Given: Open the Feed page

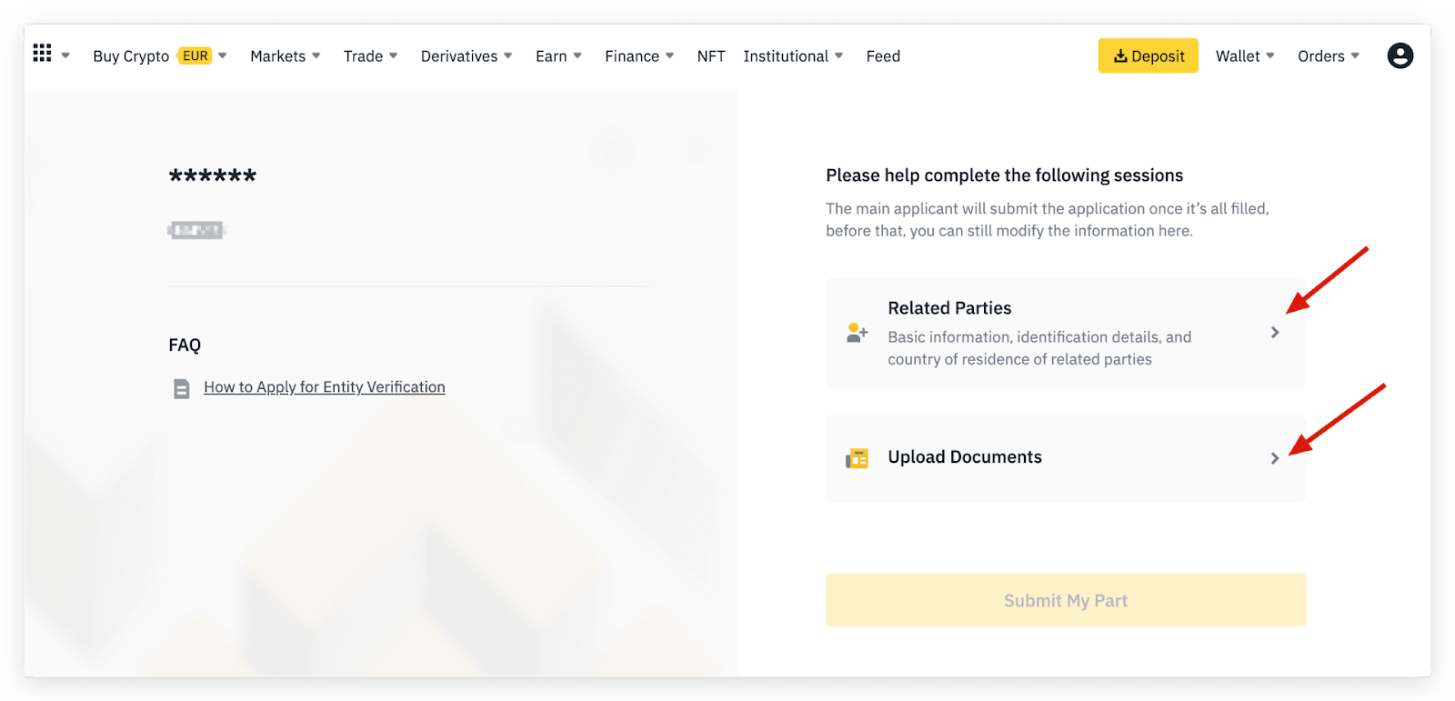Looking at the screenshot, I should point(883,56).
